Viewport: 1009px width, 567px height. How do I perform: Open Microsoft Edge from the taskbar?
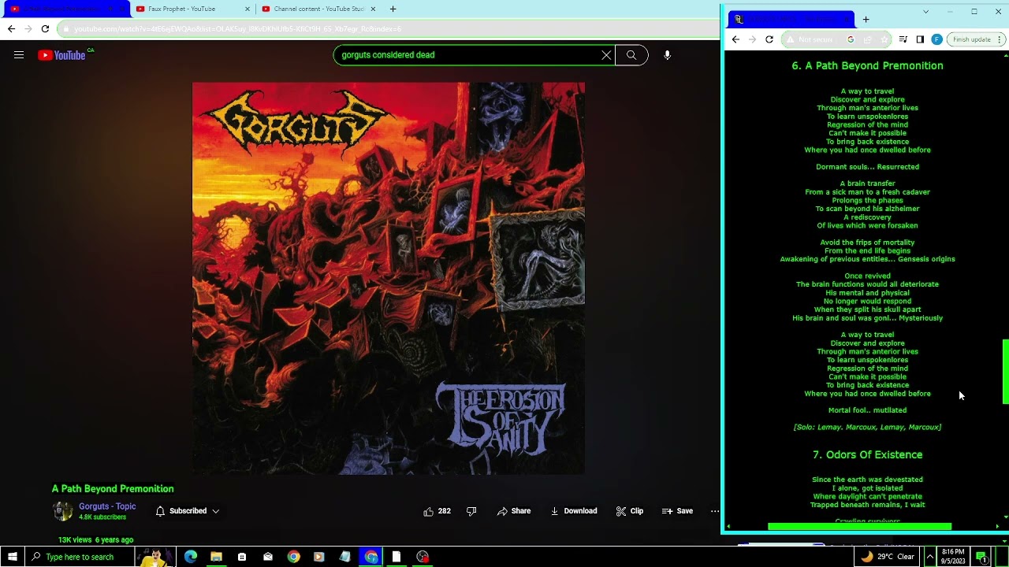(x=191, y=557)
